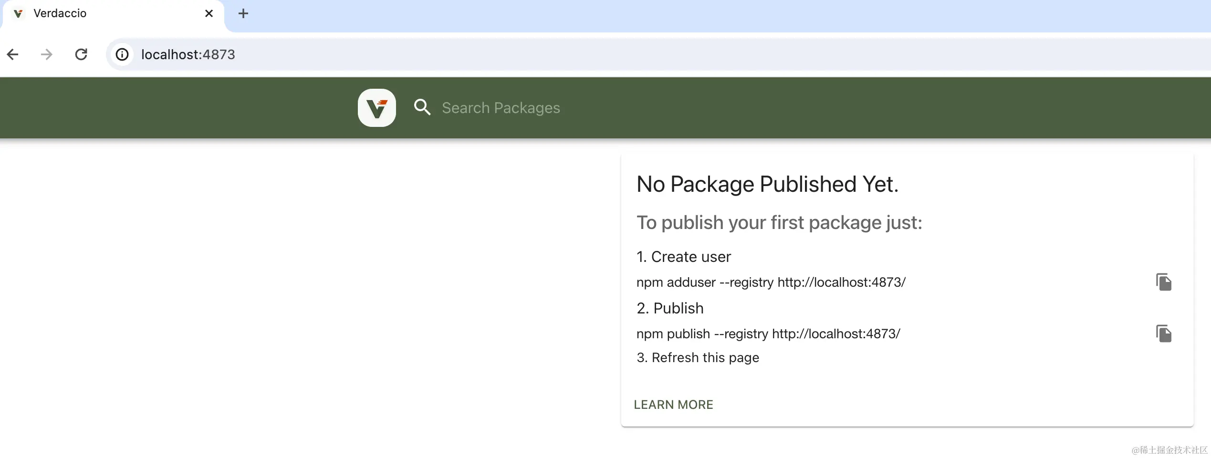
Task: Click the 'No Package Published Yet.' heading
Action: pyautogui.click(x=767, y=184)
